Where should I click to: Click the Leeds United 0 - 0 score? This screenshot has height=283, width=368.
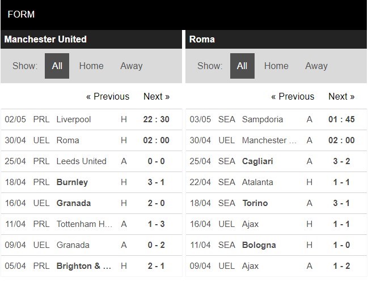[x=156, y=161]
